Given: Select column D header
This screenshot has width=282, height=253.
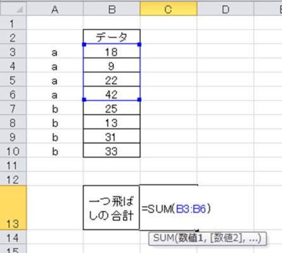Looking at the screenshot, I should click(x=226, y=9).
